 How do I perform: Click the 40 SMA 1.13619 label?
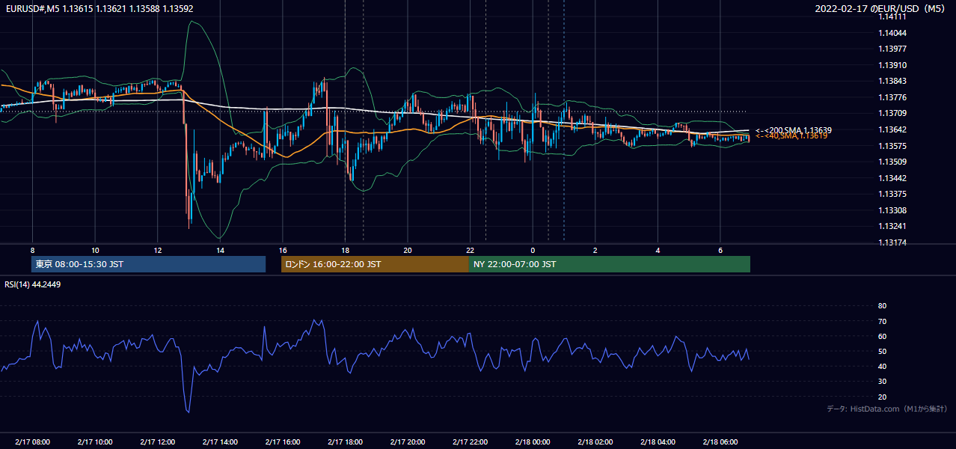[x=791, y=136]
